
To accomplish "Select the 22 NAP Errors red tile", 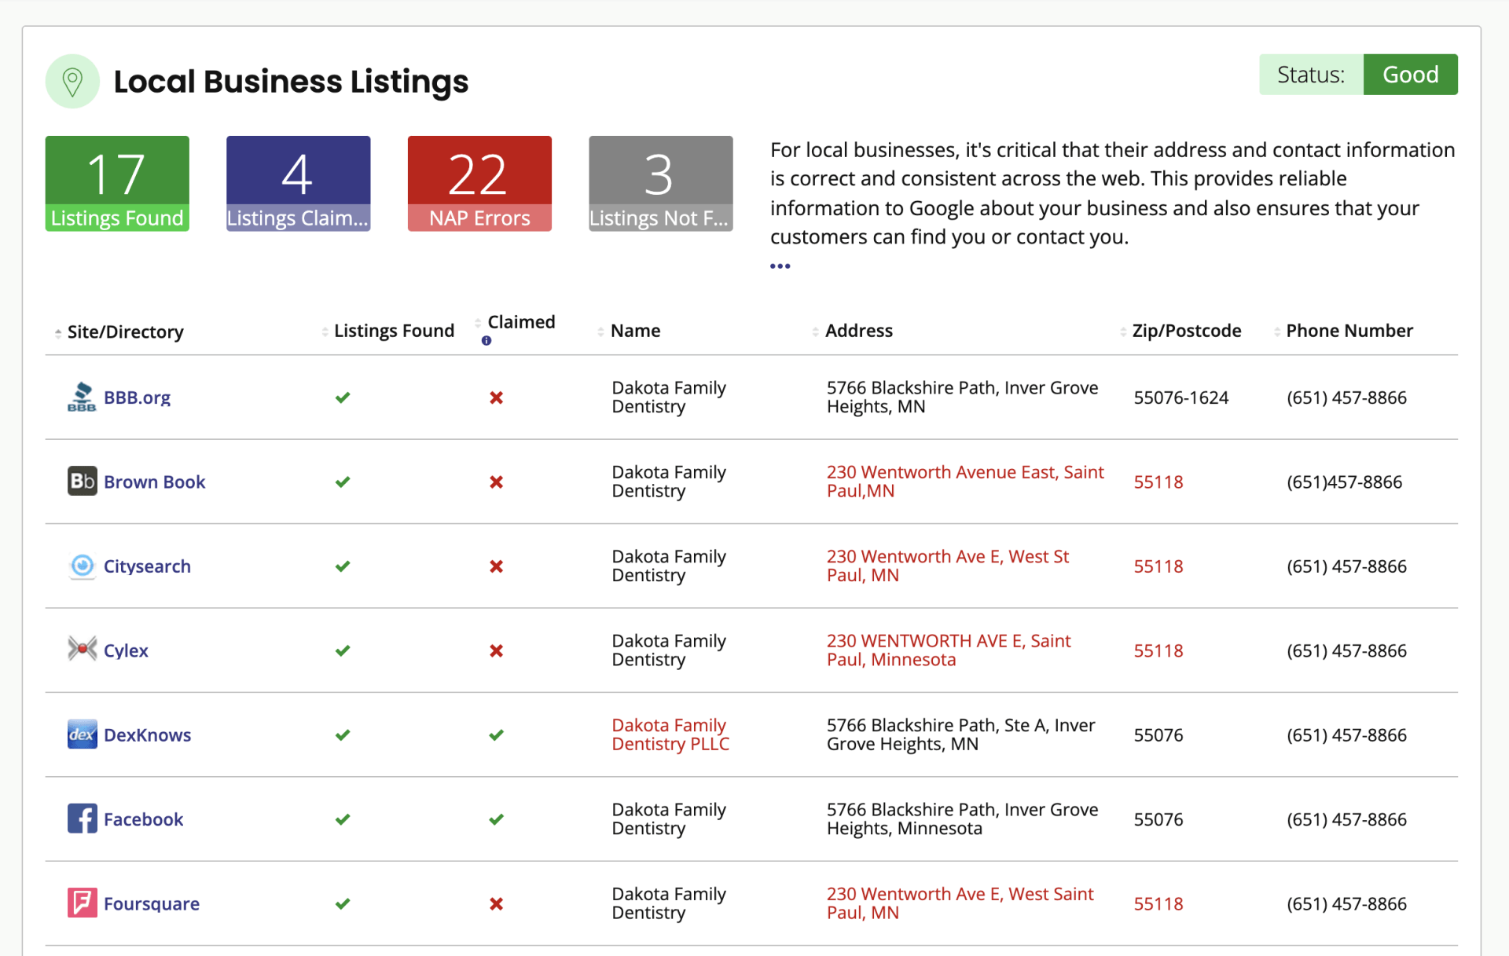I will 479,184.
